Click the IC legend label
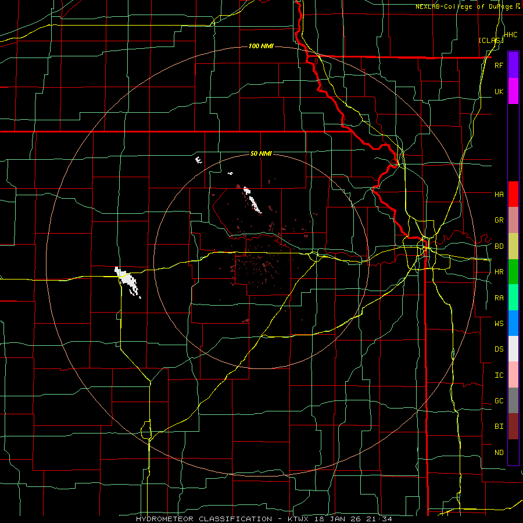Screen dimensions: 523x523 pos(499,375)
